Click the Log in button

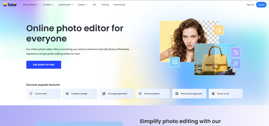coord(261,5)
